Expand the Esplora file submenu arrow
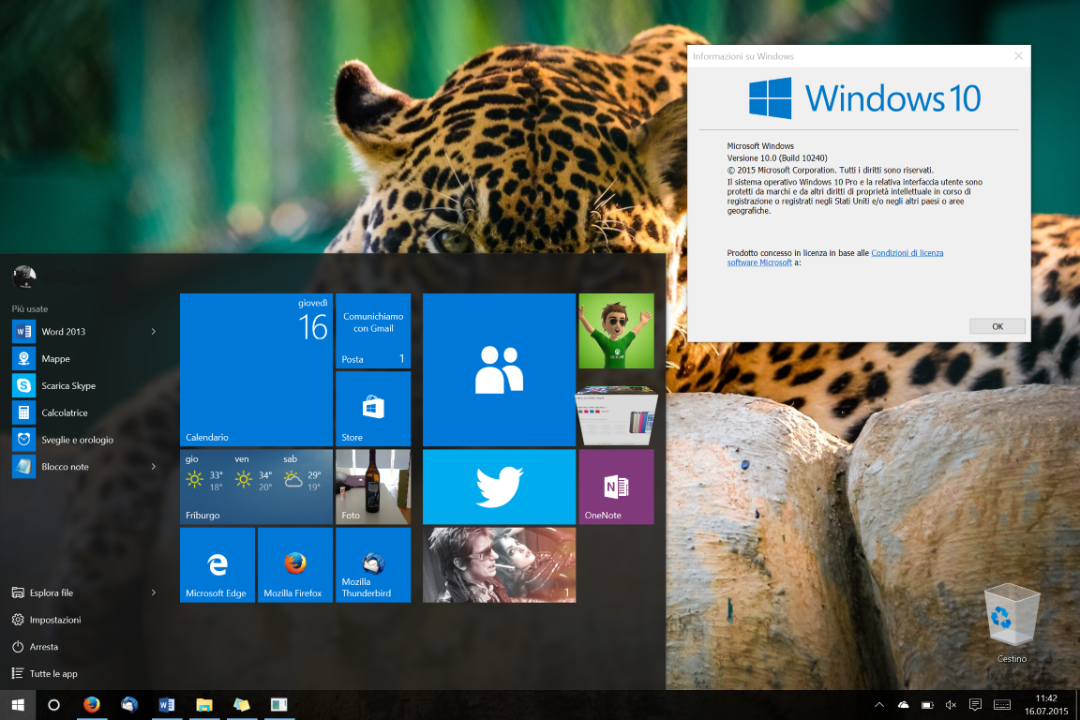This screenshot has height=720, width=1080. [154, 592]
